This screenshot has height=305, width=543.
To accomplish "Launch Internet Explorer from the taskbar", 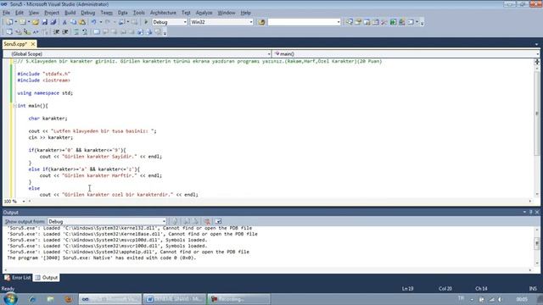I will pos(32,299).
